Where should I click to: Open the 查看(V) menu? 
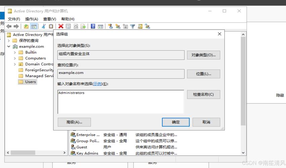pos(50,19)
